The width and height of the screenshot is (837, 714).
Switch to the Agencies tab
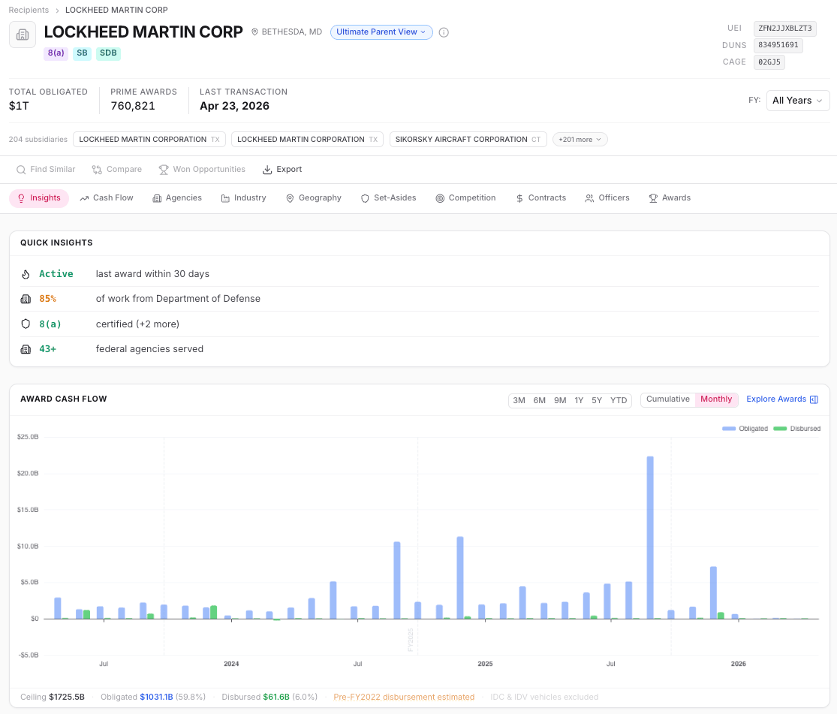(x=177, y=198)
